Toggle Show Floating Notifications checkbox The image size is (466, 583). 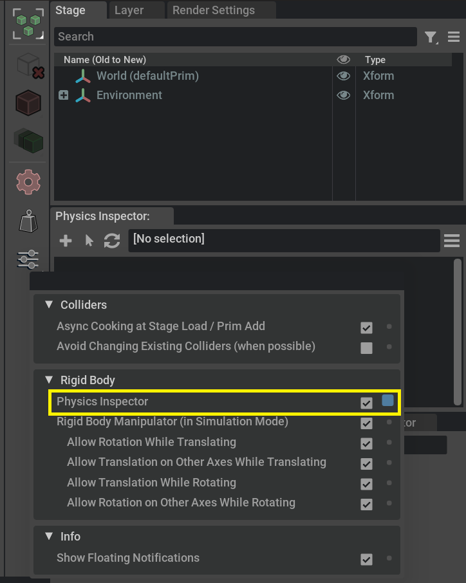(x=366, y=559)
